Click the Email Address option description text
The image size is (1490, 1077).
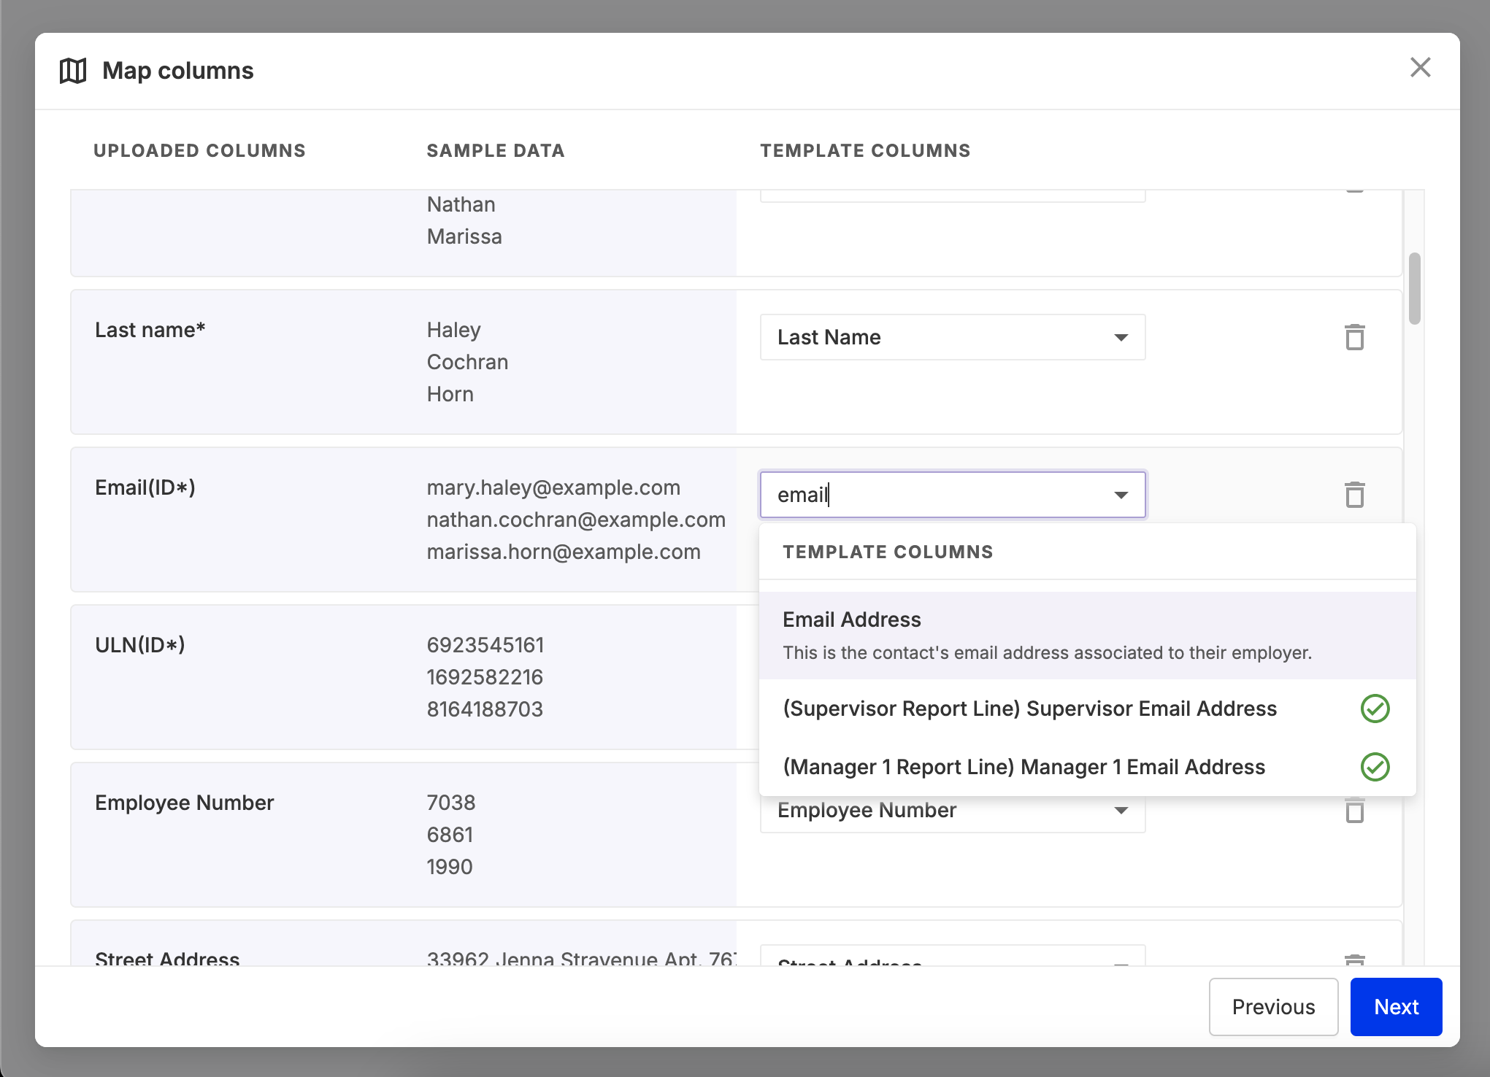(x=1047, y=652)
